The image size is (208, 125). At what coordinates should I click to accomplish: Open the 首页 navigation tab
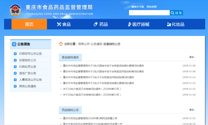tap(29, 24)
